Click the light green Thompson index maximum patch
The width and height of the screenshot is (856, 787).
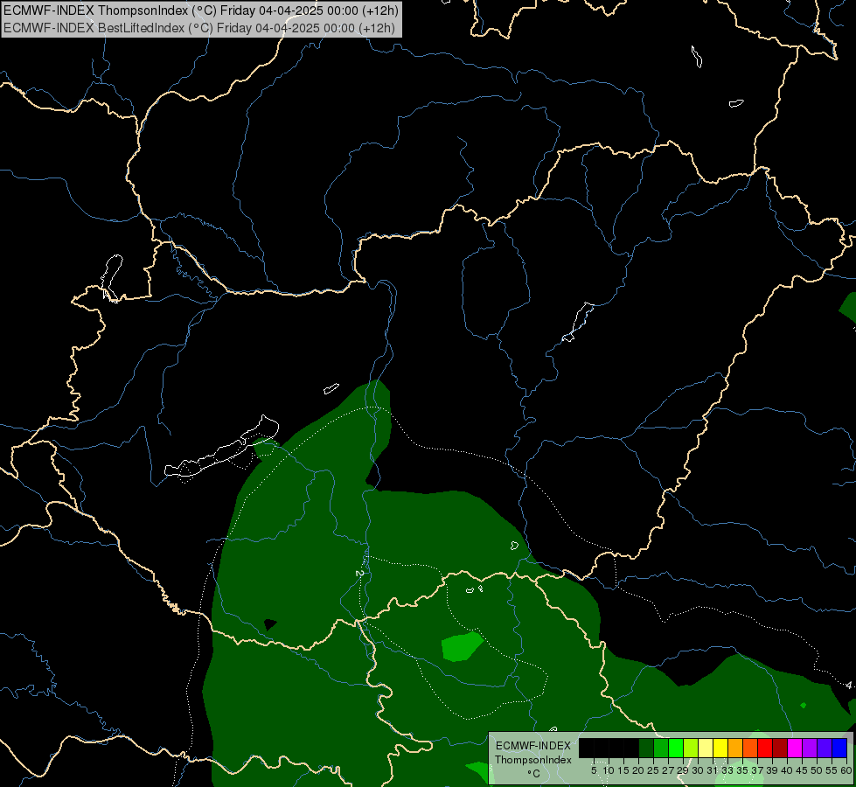pos(462,646)
